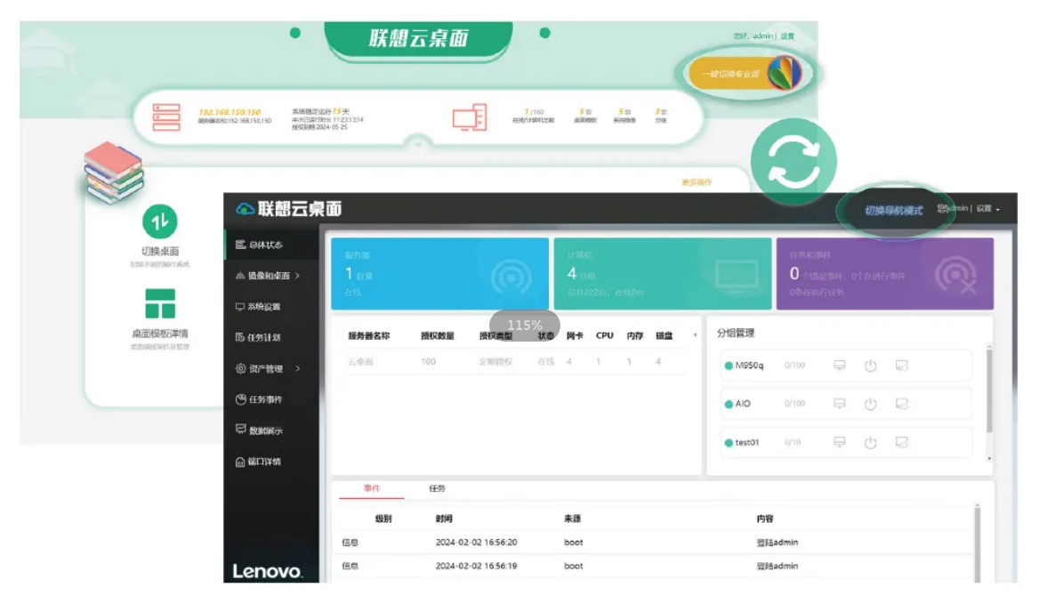1047x612 pixels.
Task: Click the green 桌面模板详情 grid icon
Action: coord(160,303)
